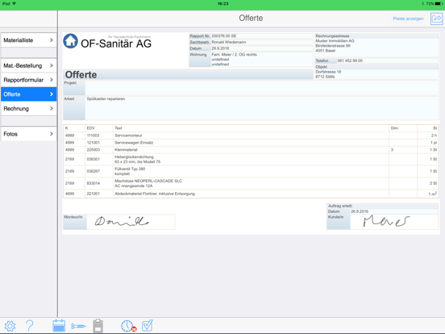The image size is (445, 334).
Task: Select the Heberglockendichtung table row
Action: [x=251, y=159]
